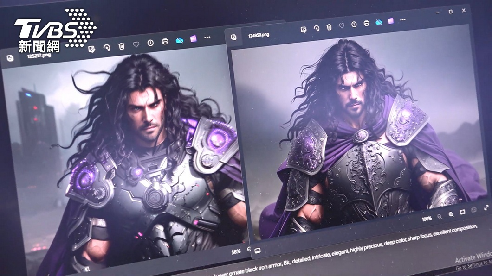Favorite the 124950.png photo with heart icon
Image resolution: width=492 pixels, height=276 pixels.
pyautogui.click(x=342, y=25)
